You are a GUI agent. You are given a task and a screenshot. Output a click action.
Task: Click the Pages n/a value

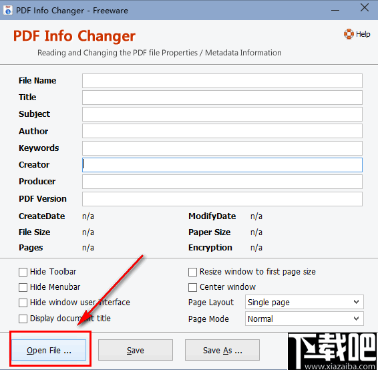click(88, 248)
